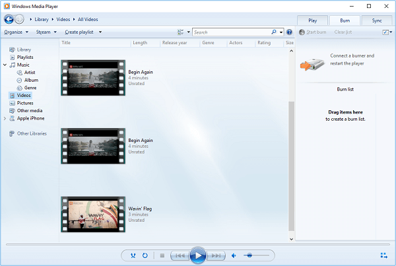Click the Other Libraries icon
This screenshot has height=266, width=396.
pos(12,133)
